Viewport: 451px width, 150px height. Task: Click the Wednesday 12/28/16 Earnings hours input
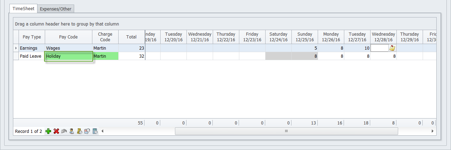pyautogui.click(x=379, y=48)
